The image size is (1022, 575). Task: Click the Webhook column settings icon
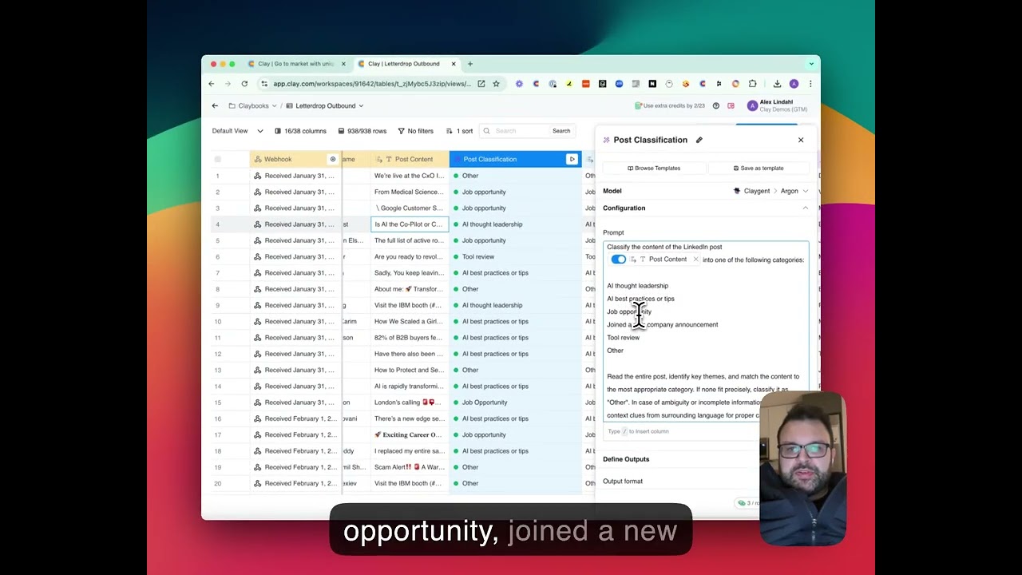tap(333, 160)
